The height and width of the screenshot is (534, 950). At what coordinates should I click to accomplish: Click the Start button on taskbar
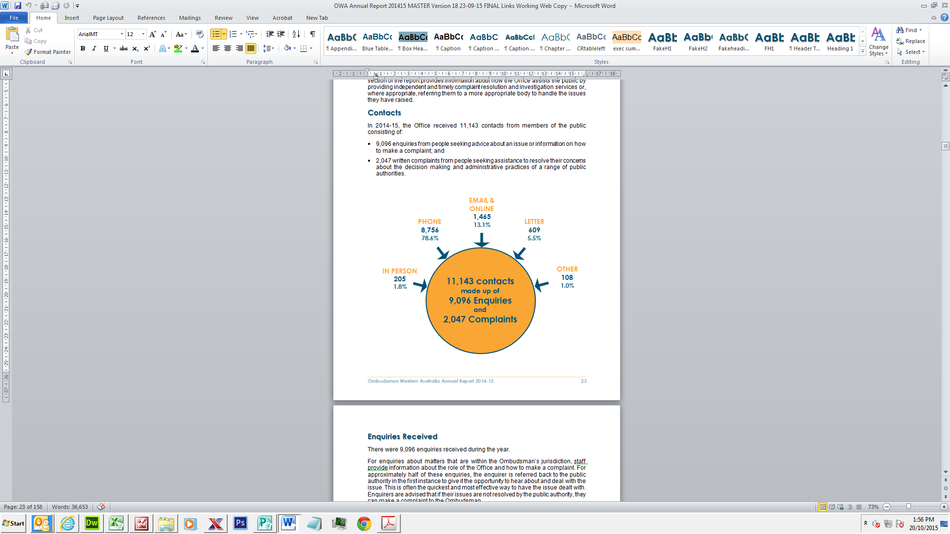coord(14,524)
